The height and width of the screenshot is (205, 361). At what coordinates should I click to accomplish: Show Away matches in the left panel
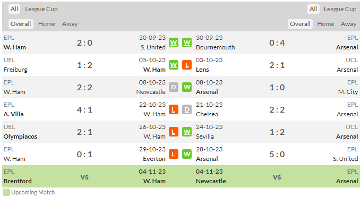pos(70,24)
